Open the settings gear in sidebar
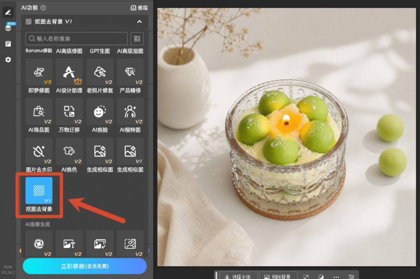Image resolution: width=420 pixels, height=279 pixels. (8, 60)
